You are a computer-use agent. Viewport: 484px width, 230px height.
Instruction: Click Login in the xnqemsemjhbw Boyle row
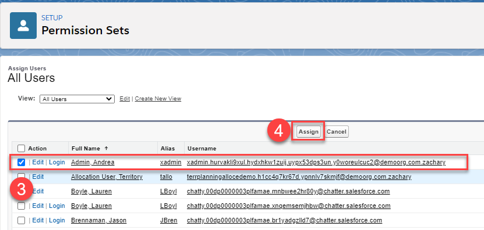point(57,206)
